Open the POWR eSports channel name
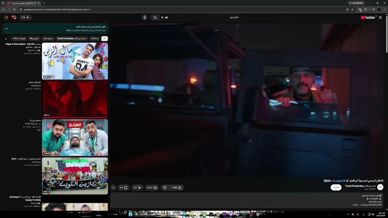The image size is (388, 218). point(33,124)
